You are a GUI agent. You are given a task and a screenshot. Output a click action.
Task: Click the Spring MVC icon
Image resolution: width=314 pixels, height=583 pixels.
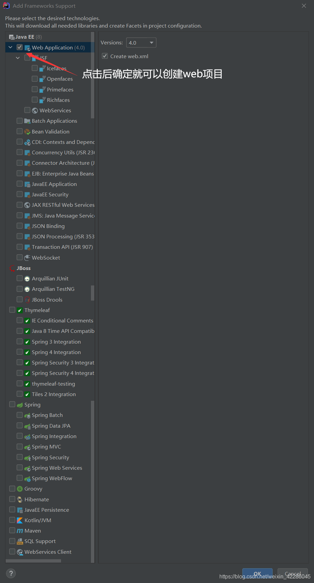click(28, 447)
